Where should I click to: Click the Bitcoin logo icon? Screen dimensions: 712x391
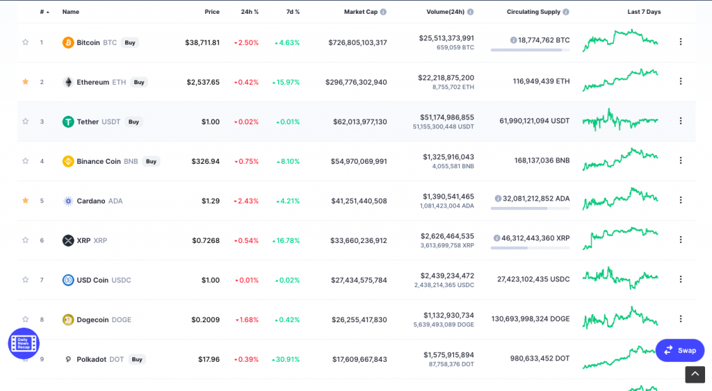coord(68,42)
